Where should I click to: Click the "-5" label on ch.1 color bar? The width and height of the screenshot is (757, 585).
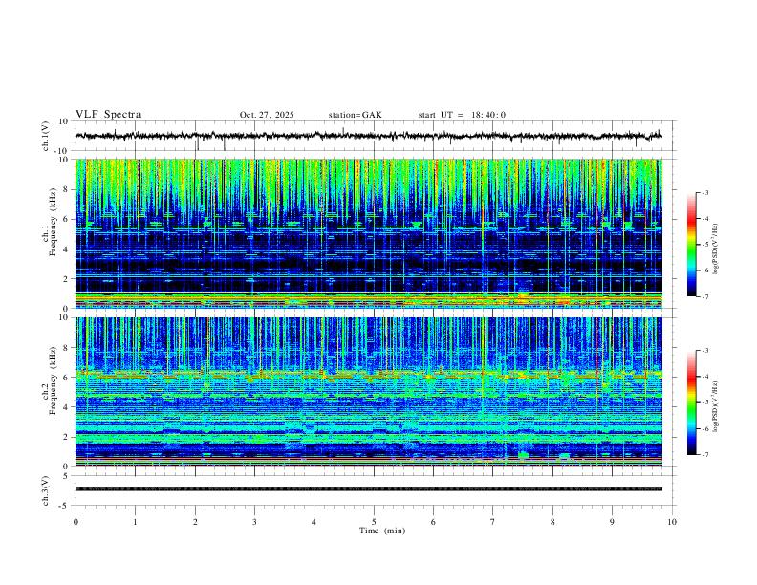705,245
